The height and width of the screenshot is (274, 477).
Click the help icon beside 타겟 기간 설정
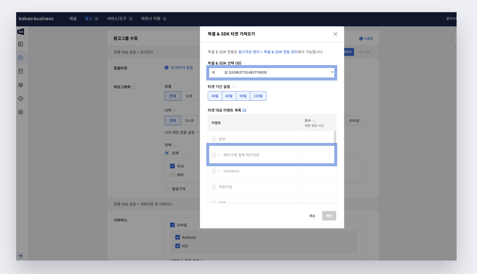(234, 87)
